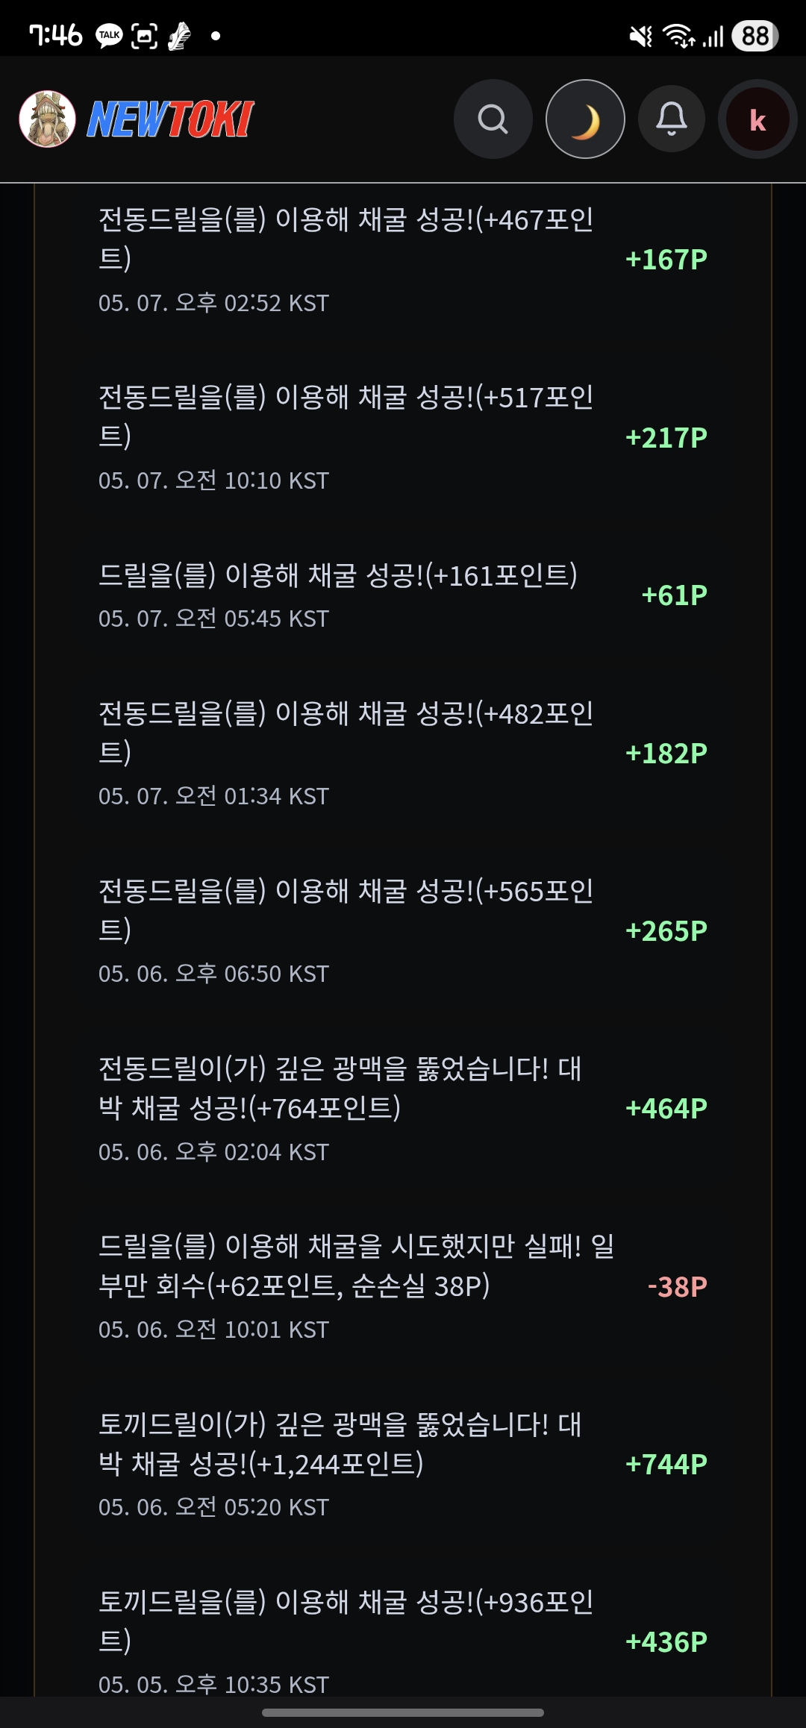Select the +217P mining success entry

(403, 436)
